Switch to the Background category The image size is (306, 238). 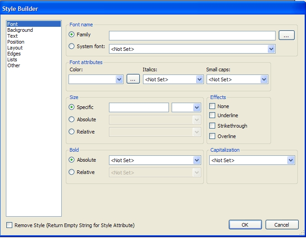coord(20,30)
